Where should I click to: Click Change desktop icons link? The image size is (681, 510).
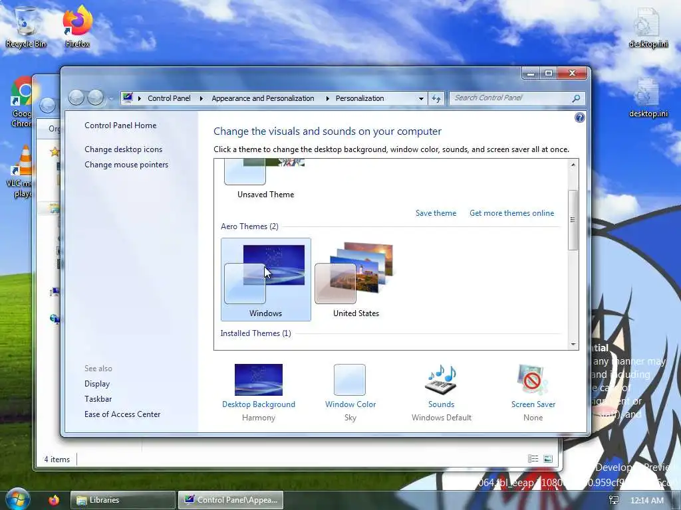123,149
